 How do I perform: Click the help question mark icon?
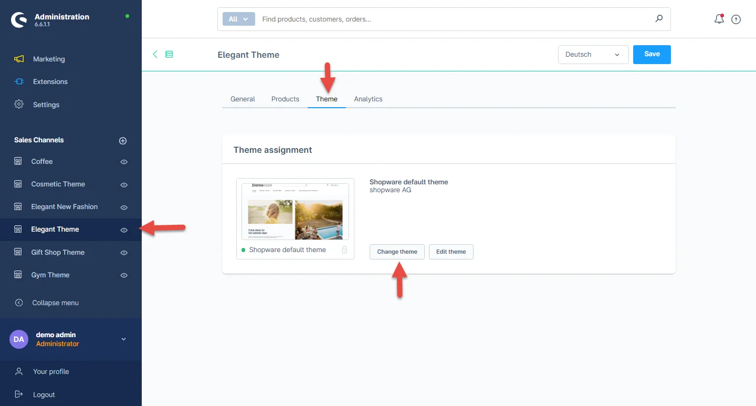[736, 19]
